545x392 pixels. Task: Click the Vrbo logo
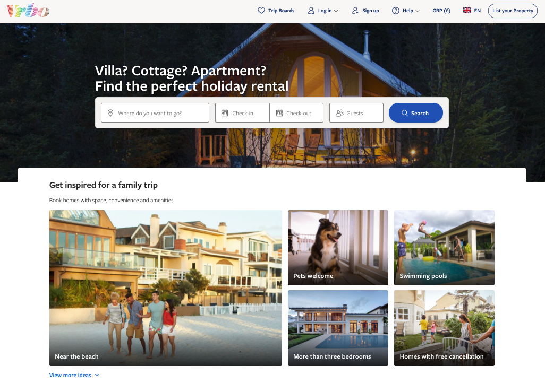click(x=28, y=11)
